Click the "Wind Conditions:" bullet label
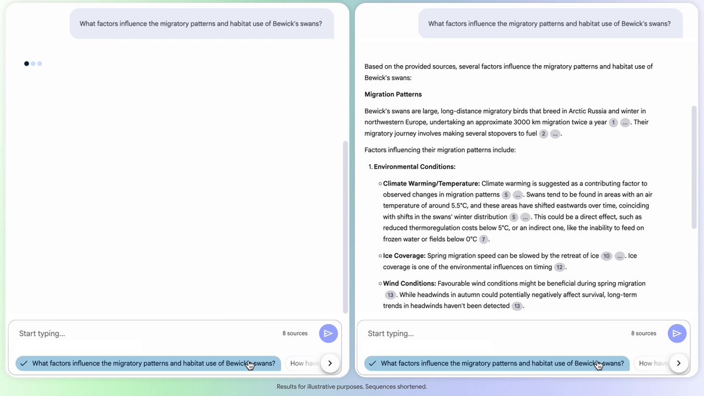This screenshot has height=396, width=704. coord(409,283)
